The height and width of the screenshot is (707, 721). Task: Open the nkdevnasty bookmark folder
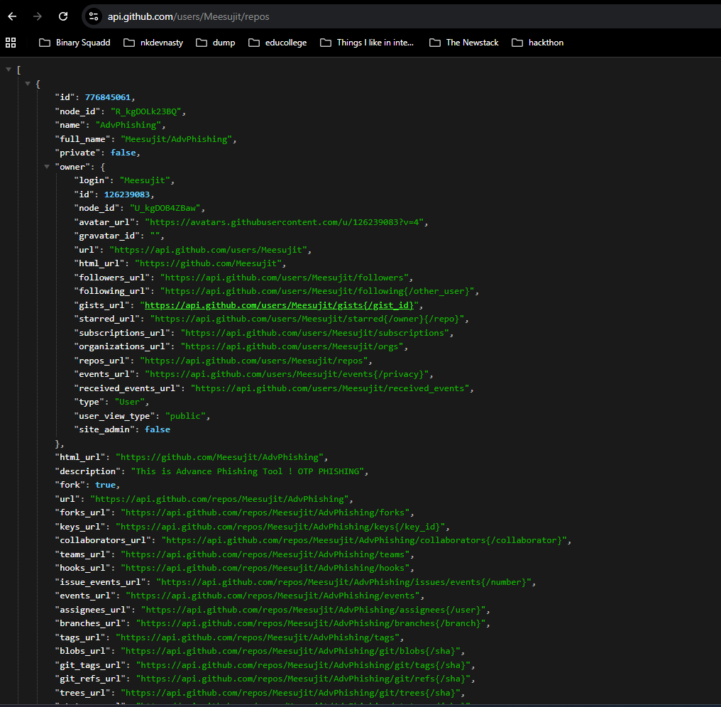click(x=153, y=43)
